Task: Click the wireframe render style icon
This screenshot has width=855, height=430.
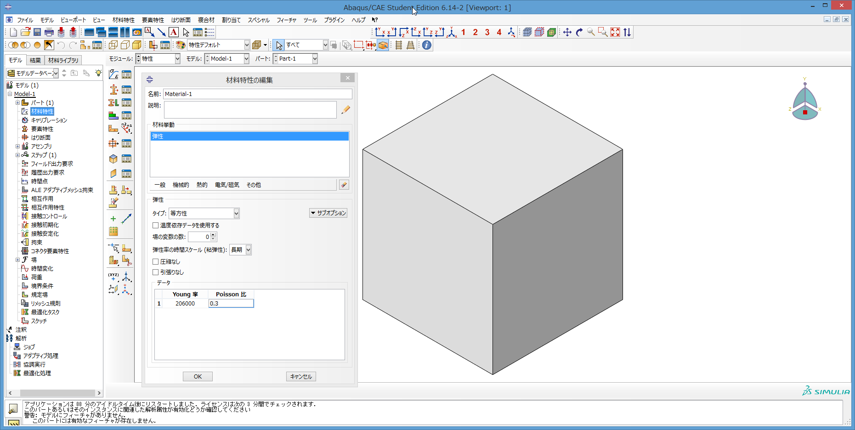Action: tap(113, 45)
